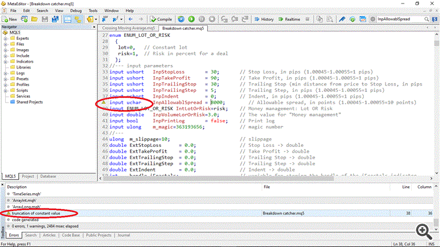Image resolution: width=440 pixels, height=247 pixels.
Task: Click the stop profiling icon after Realtime
Action: click(x=307, y=19)
